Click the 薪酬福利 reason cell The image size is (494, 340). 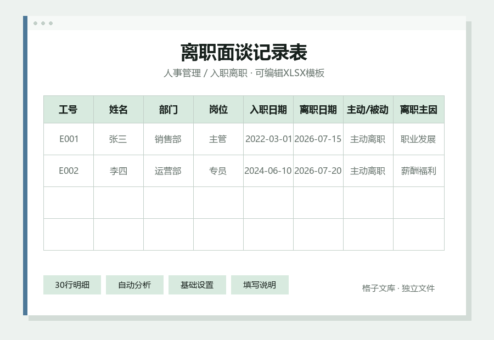click(x=419, y=171)
